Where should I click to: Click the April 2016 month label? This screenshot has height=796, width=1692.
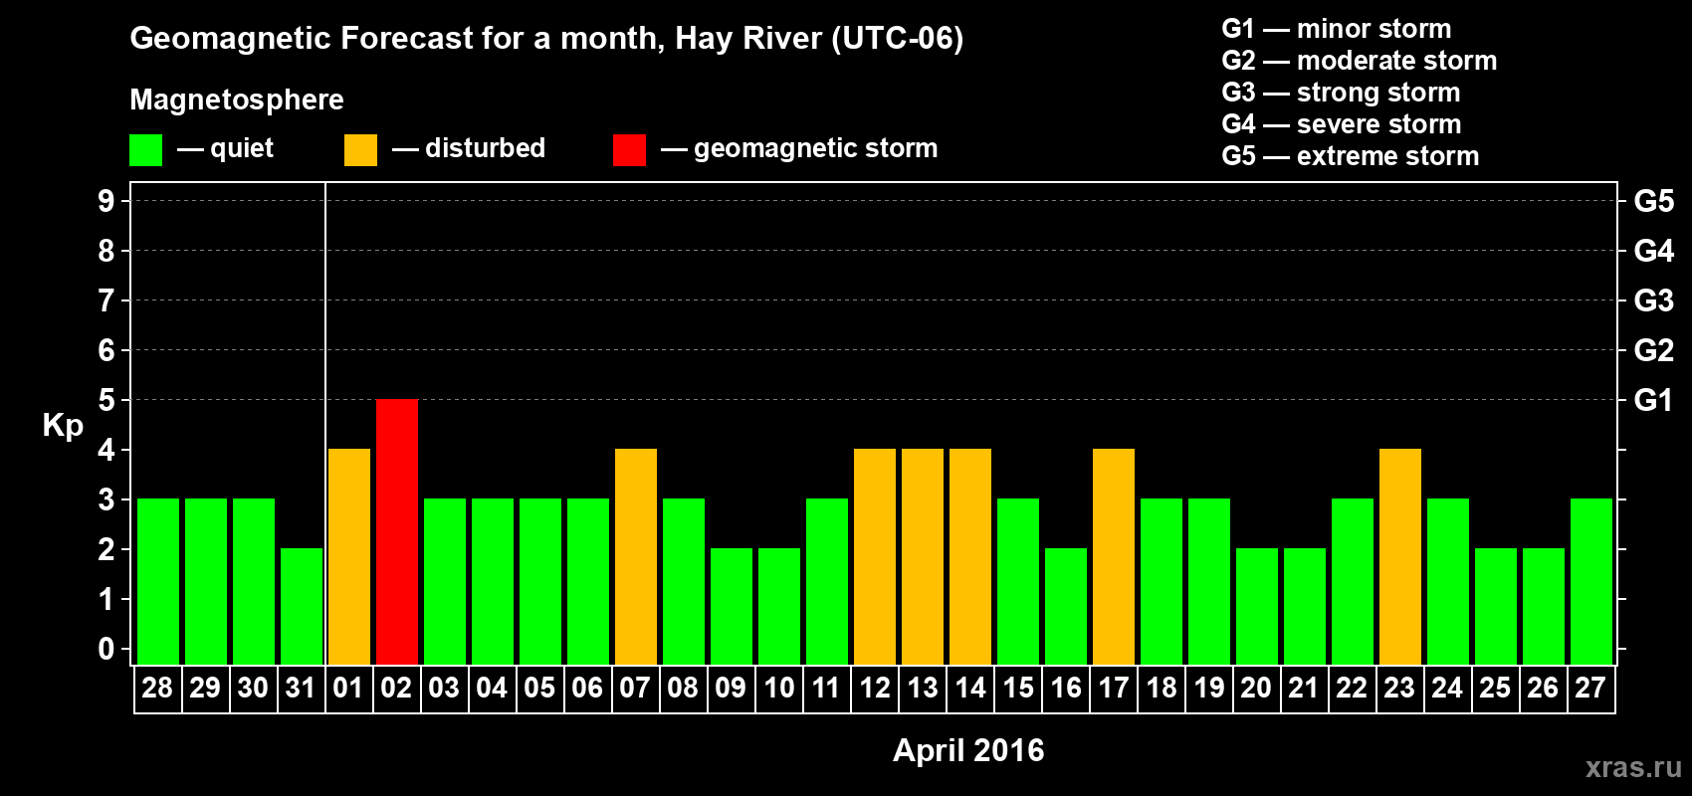click(968, 750)
